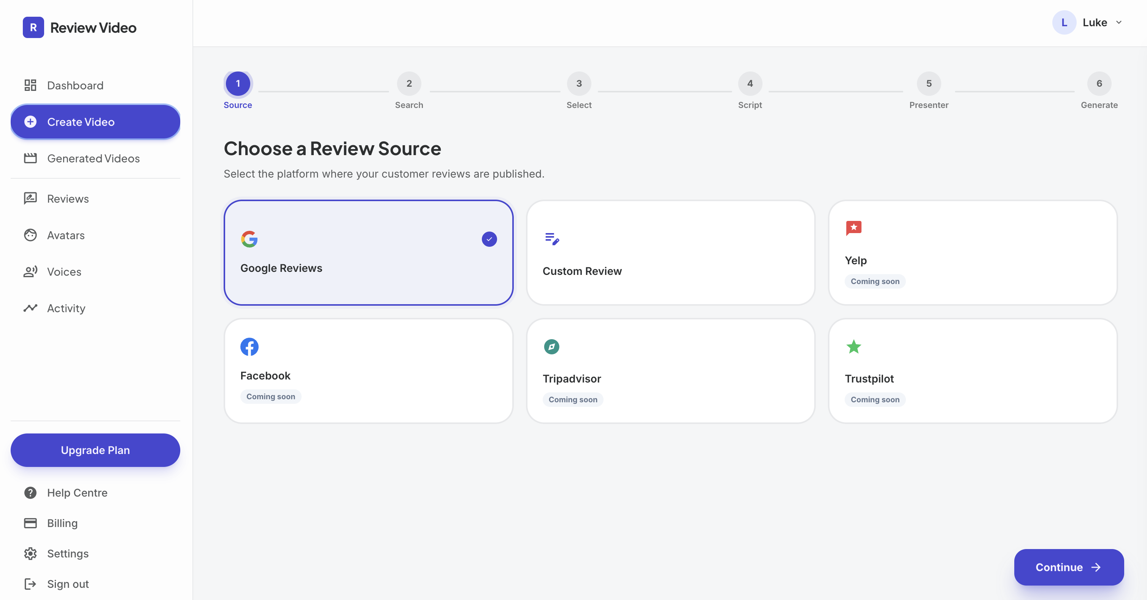
Task: Click the Activity chart line icon
Action: coord(30,308)
